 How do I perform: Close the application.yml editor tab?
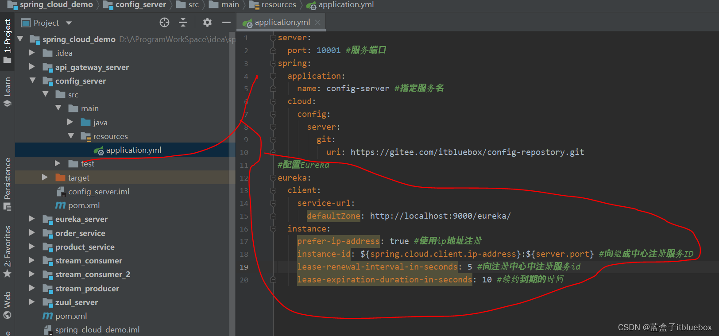click(317, 22)
